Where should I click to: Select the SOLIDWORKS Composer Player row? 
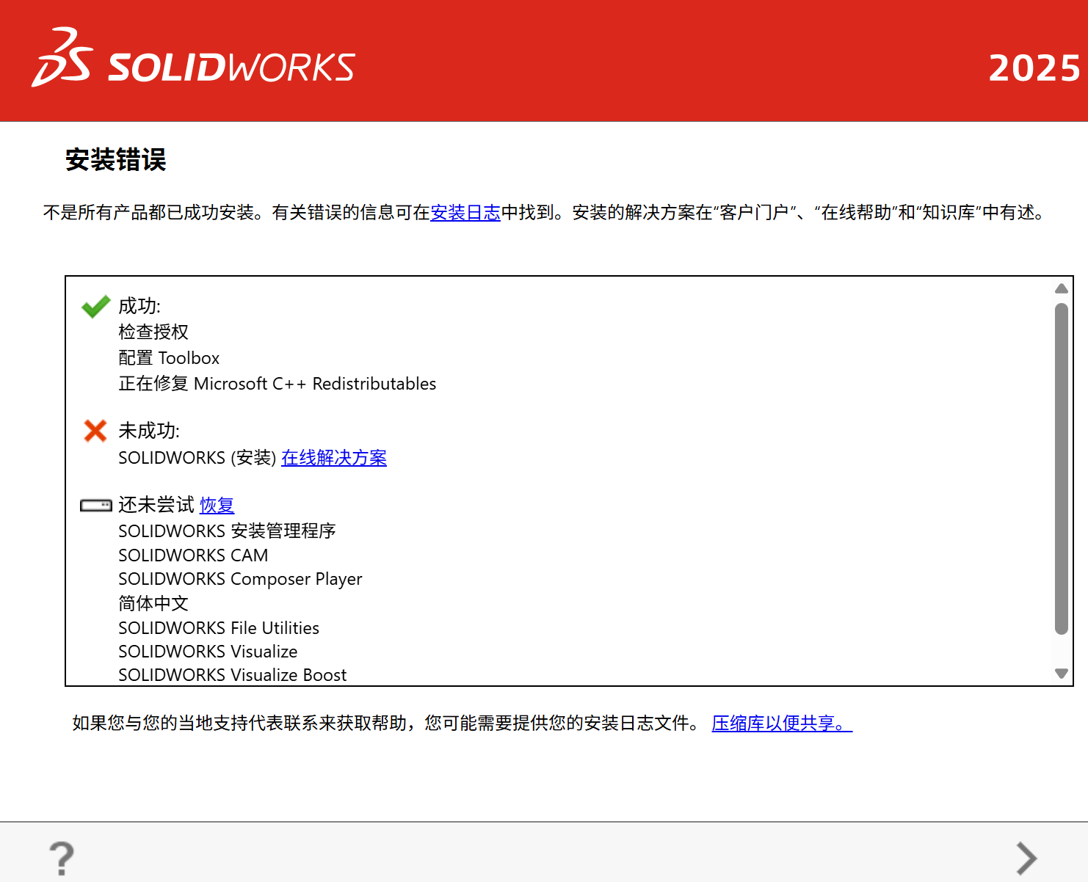(x=240, y=579)
